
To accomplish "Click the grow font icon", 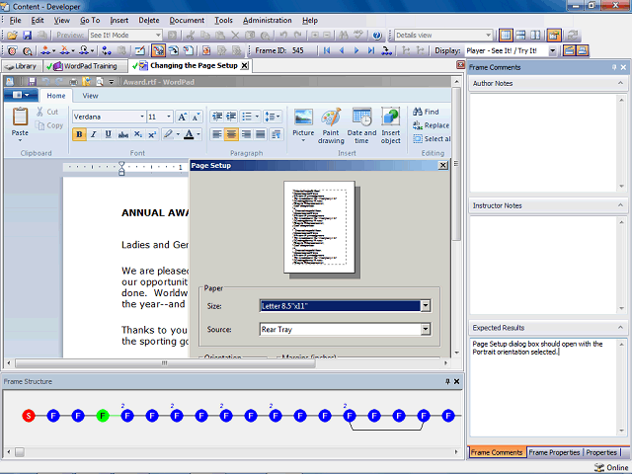I will pos(182,117).
